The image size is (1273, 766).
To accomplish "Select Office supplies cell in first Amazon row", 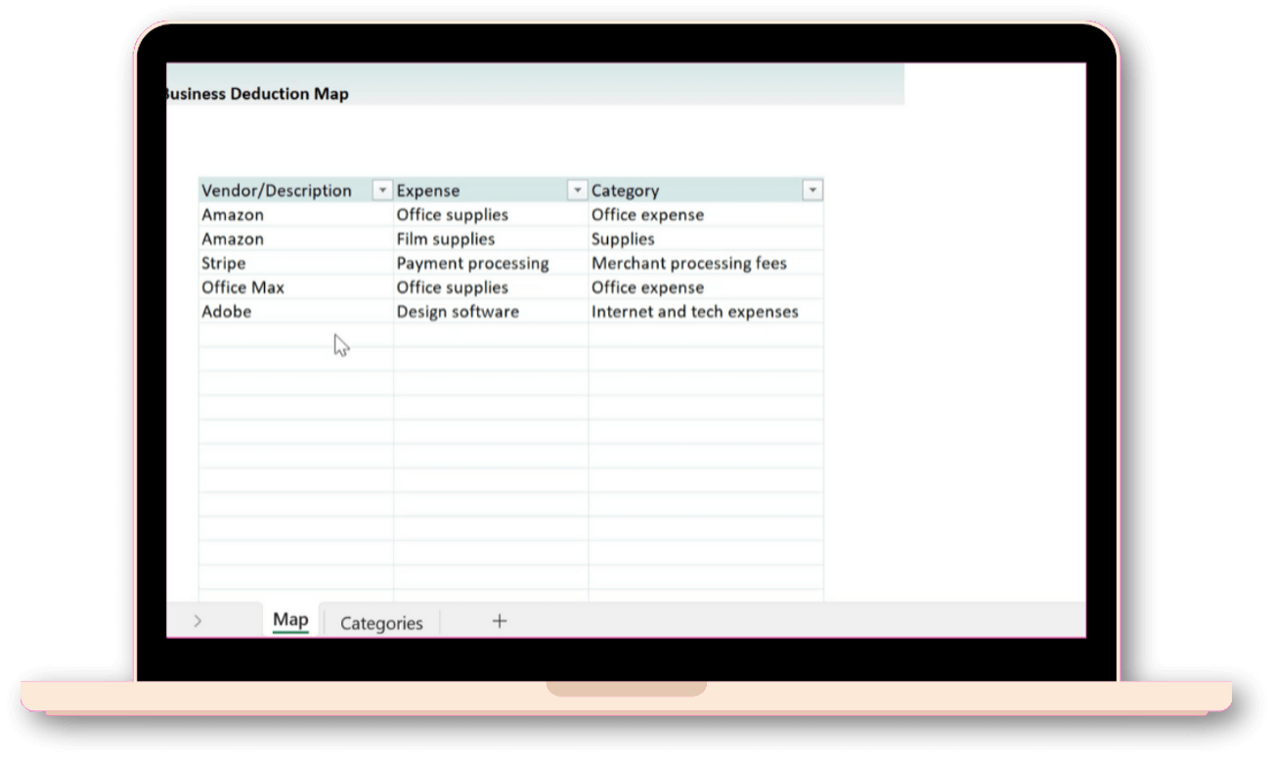I will pos(491,215).
